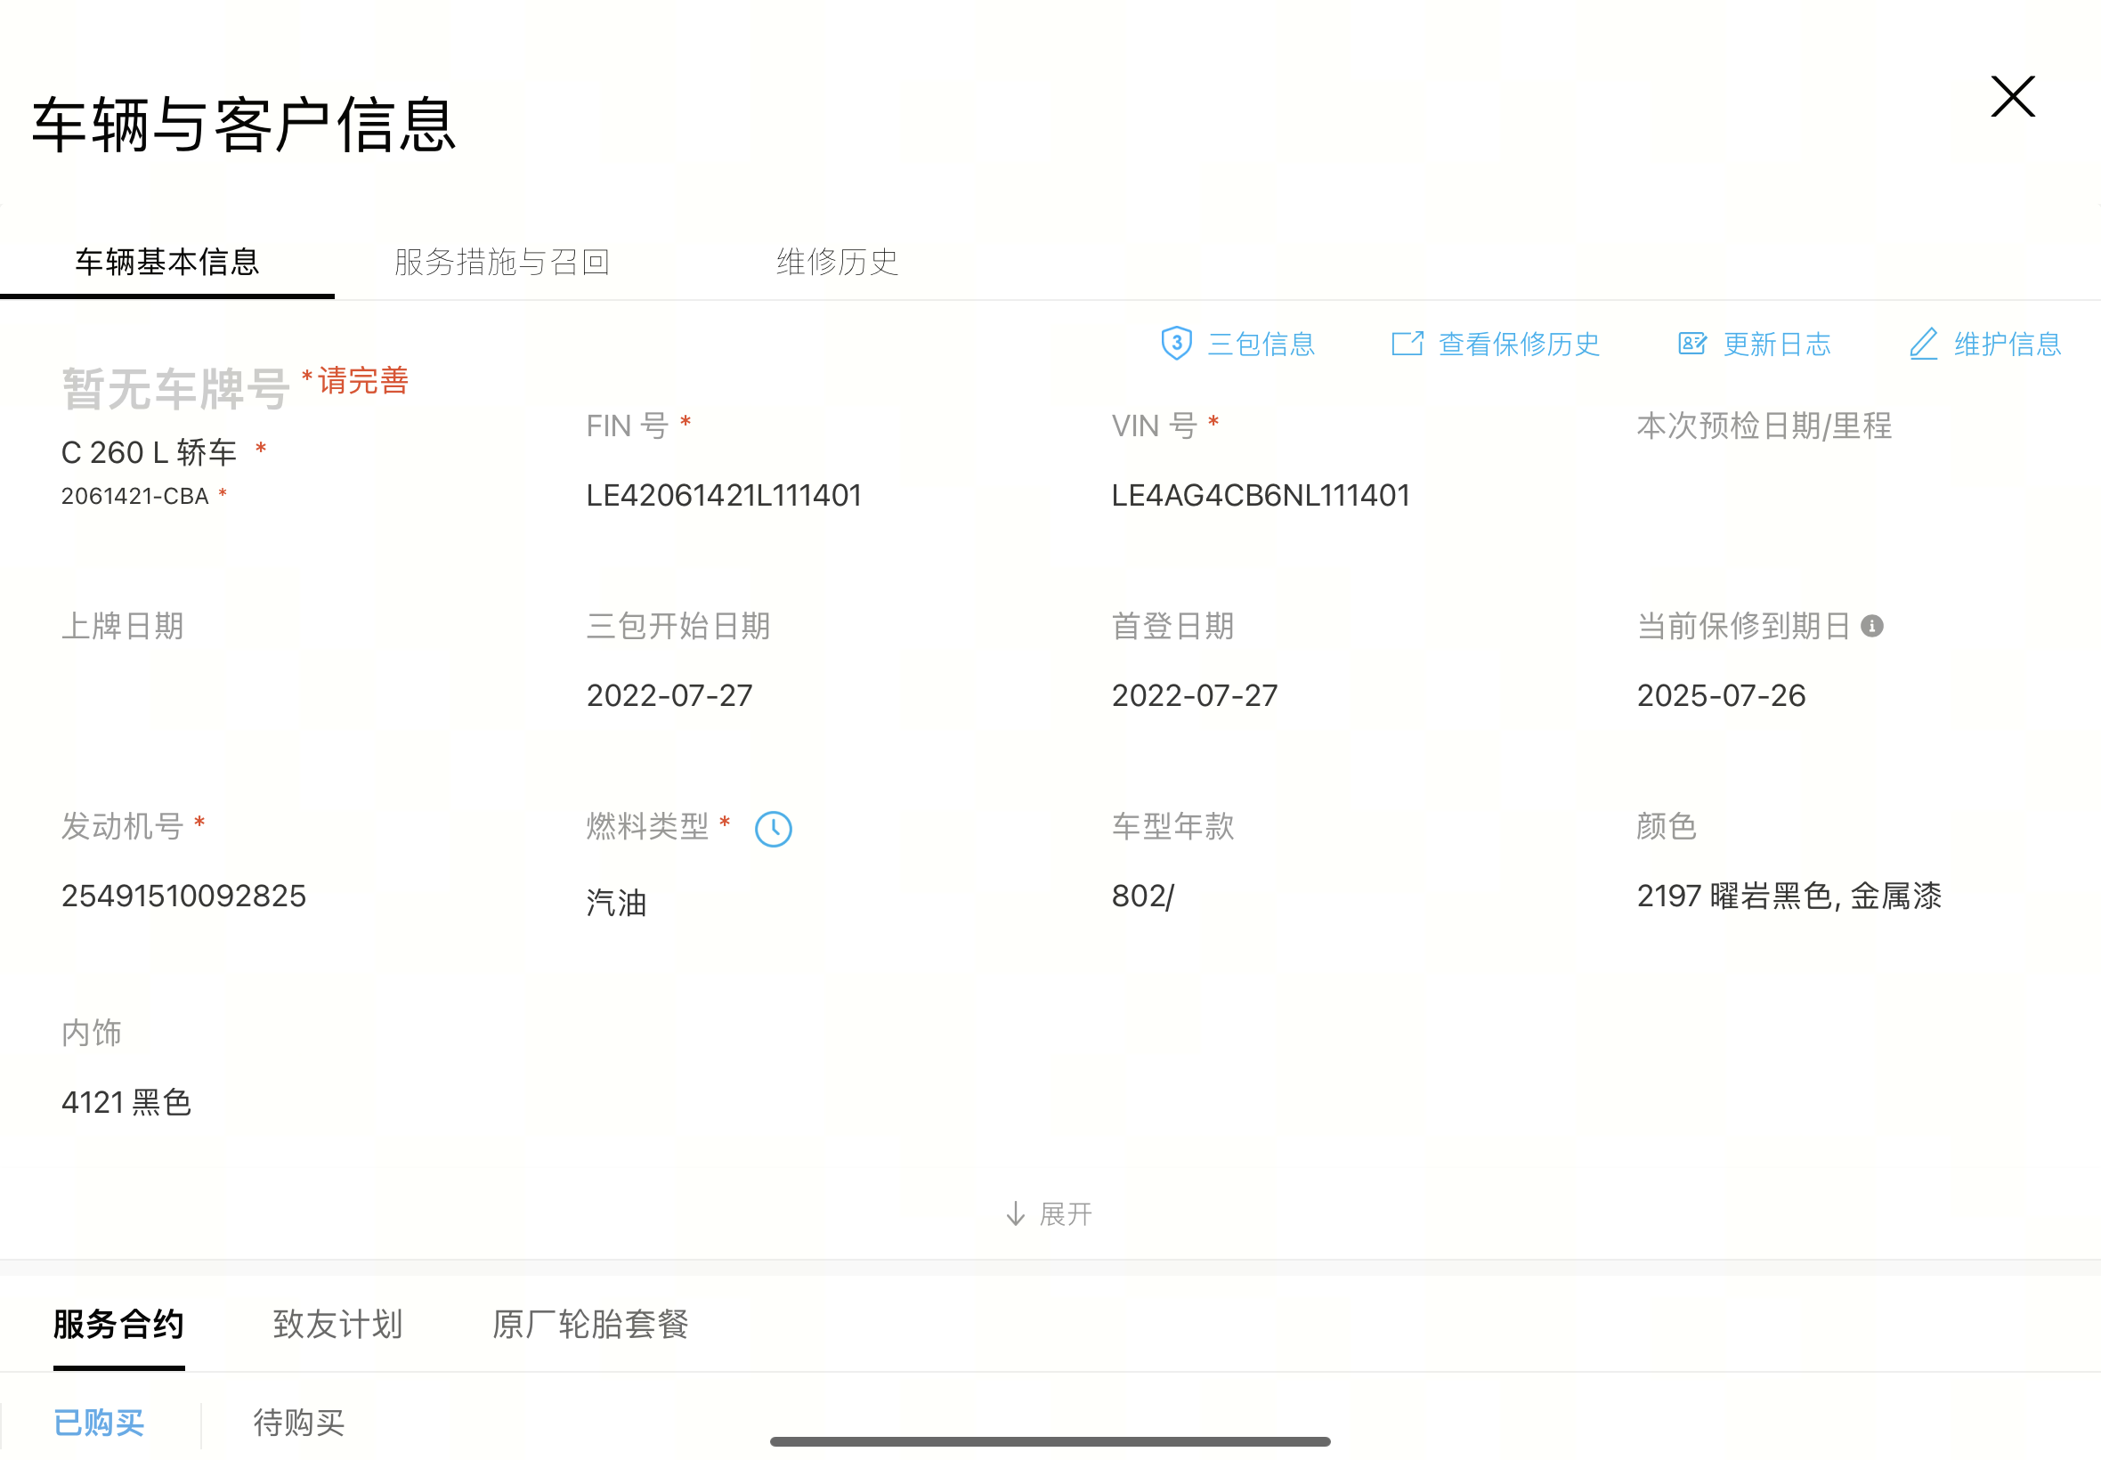This screenshot has width=2101, height=1460.
Task: Click the down arrow icon beside 展开
Action: (1014, 1214)
